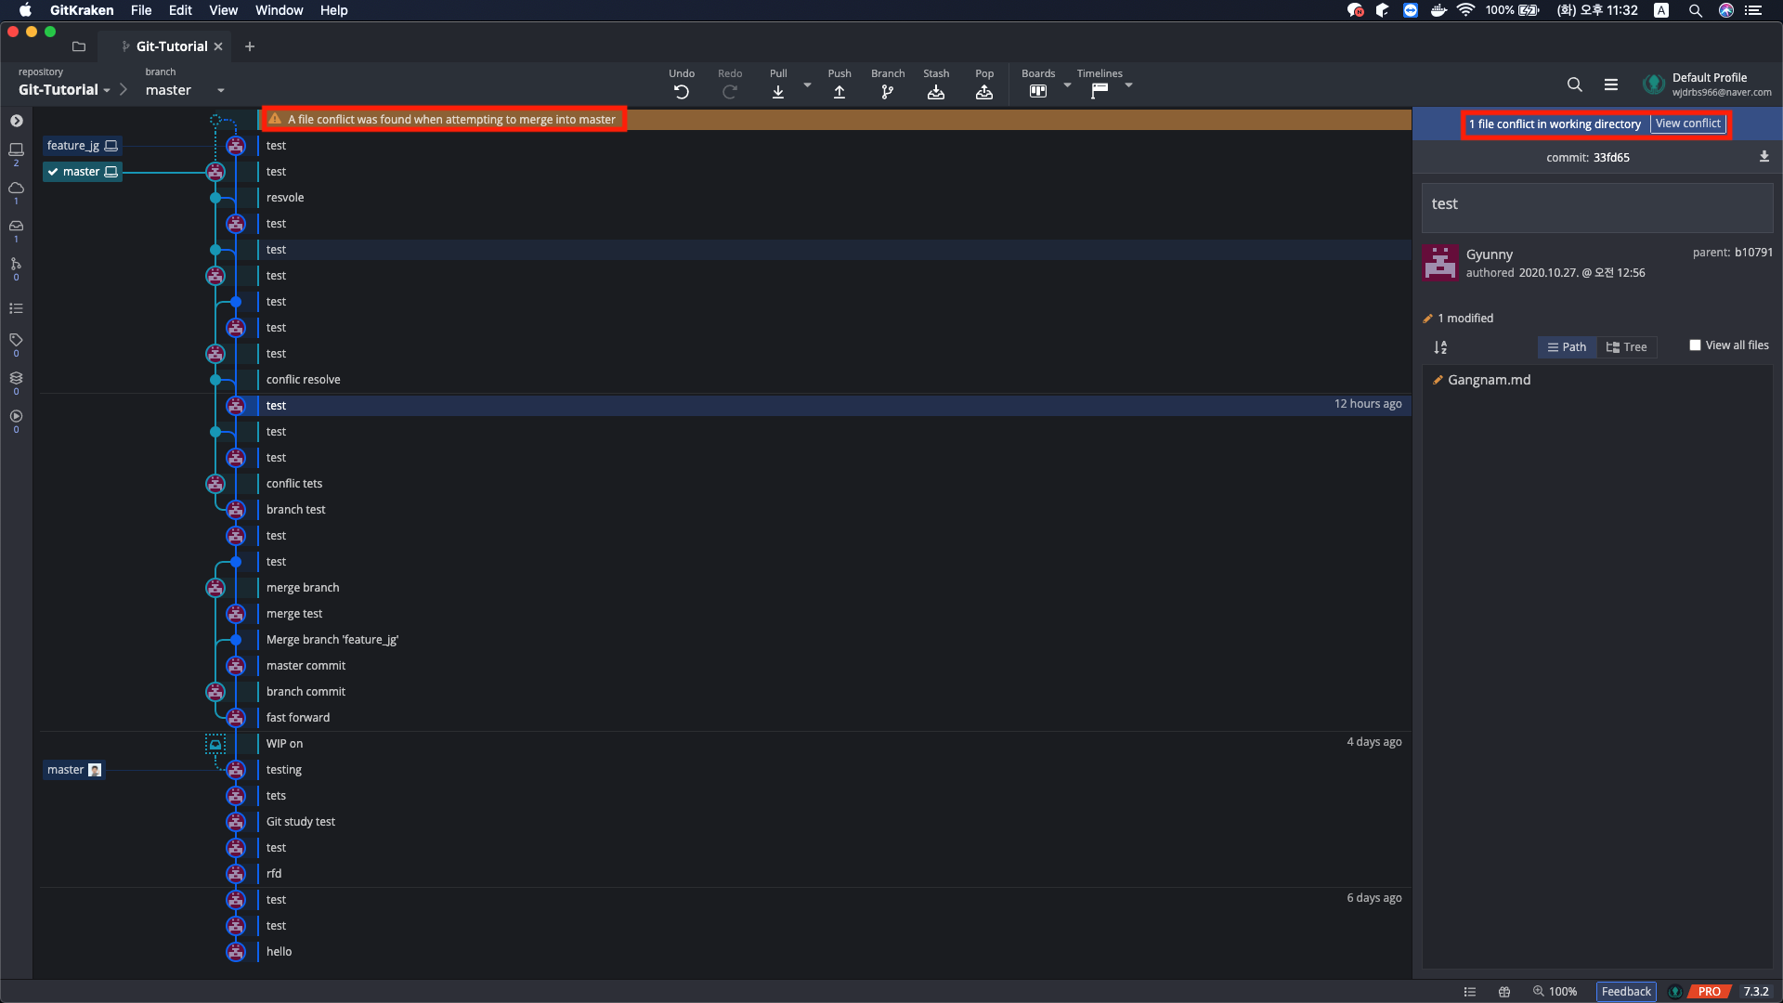Screen dimensions: 1783x1003
Task: Click the Pop stash icon
Action: point(983,91)
